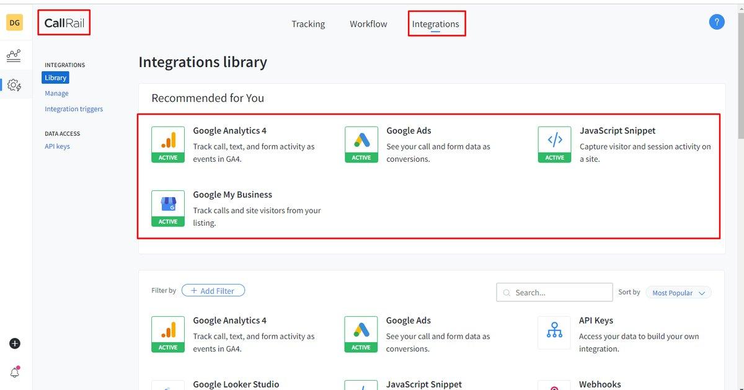Click the Google My Business icon
Viewport: 744px width, 390px height.
(168, 208)
